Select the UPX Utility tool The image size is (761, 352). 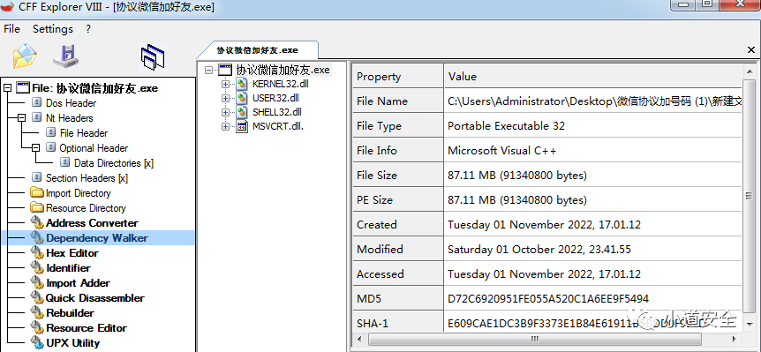[72, 343]
